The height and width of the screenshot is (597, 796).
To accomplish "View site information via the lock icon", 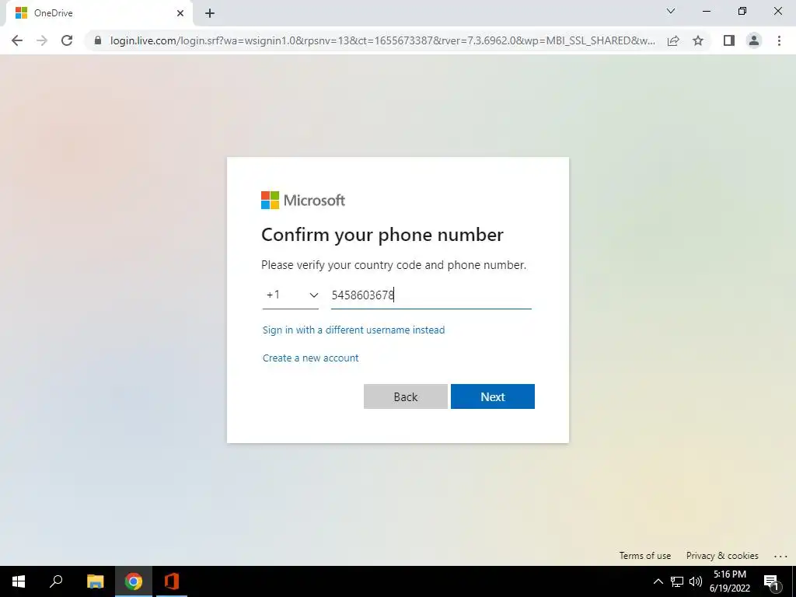I will (x=98, y=40).
